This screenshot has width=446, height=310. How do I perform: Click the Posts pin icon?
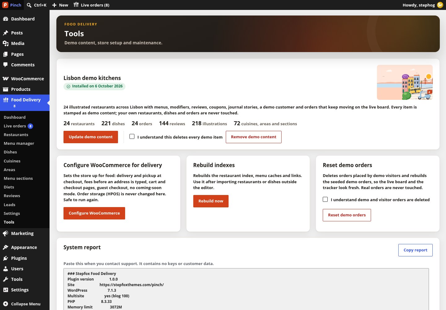6,33
